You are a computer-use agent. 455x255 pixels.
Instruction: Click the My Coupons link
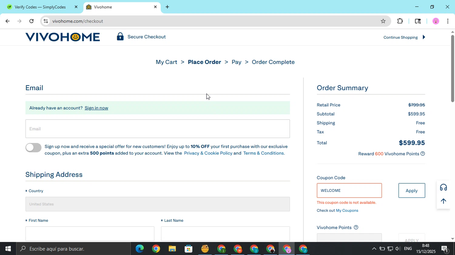click(347, 211)
